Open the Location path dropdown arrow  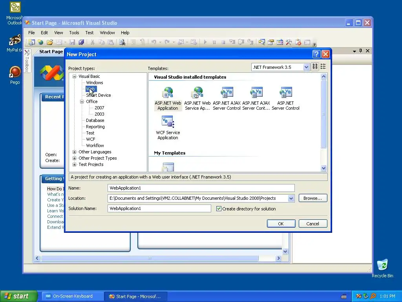coord(291,198)
